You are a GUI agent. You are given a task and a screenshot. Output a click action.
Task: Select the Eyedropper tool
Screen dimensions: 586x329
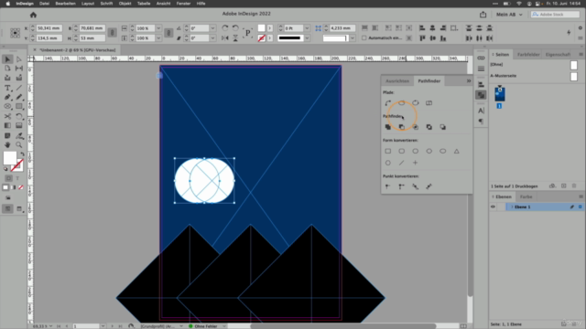[x=19, y=136]
